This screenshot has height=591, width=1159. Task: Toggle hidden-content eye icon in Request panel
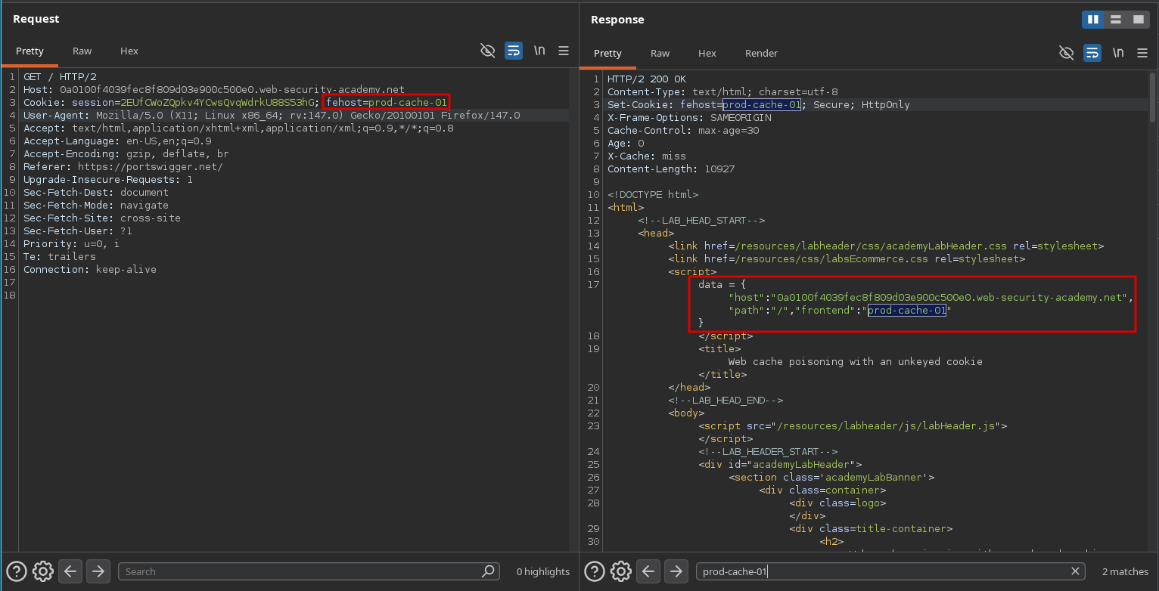[488, 51]
